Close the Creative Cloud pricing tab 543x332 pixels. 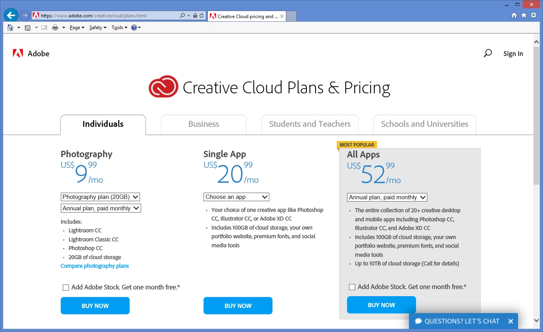point(282,16)
